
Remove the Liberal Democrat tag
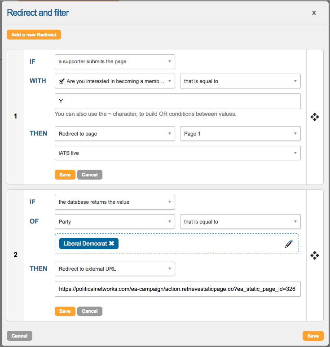[112, 243]
